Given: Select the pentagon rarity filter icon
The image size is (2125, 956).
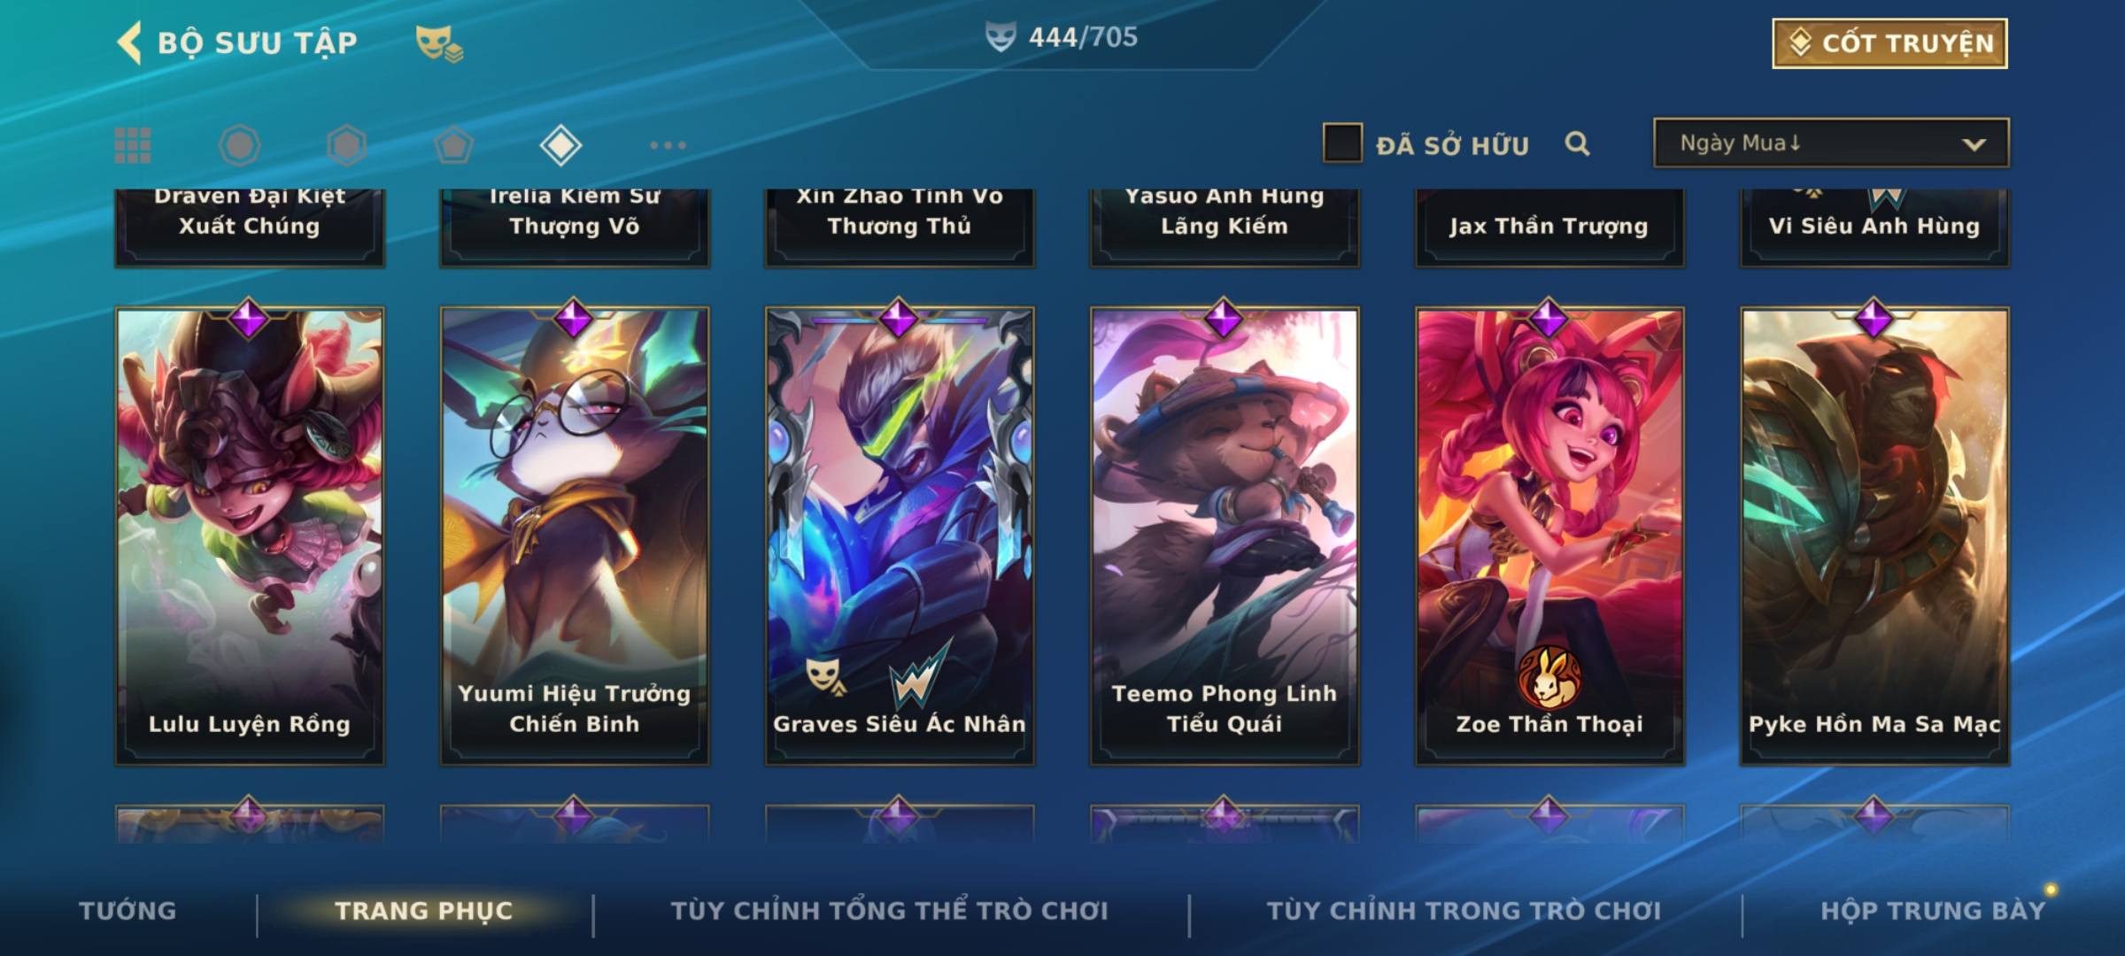Looking at the screenshot, I should [x=453, y=145].
